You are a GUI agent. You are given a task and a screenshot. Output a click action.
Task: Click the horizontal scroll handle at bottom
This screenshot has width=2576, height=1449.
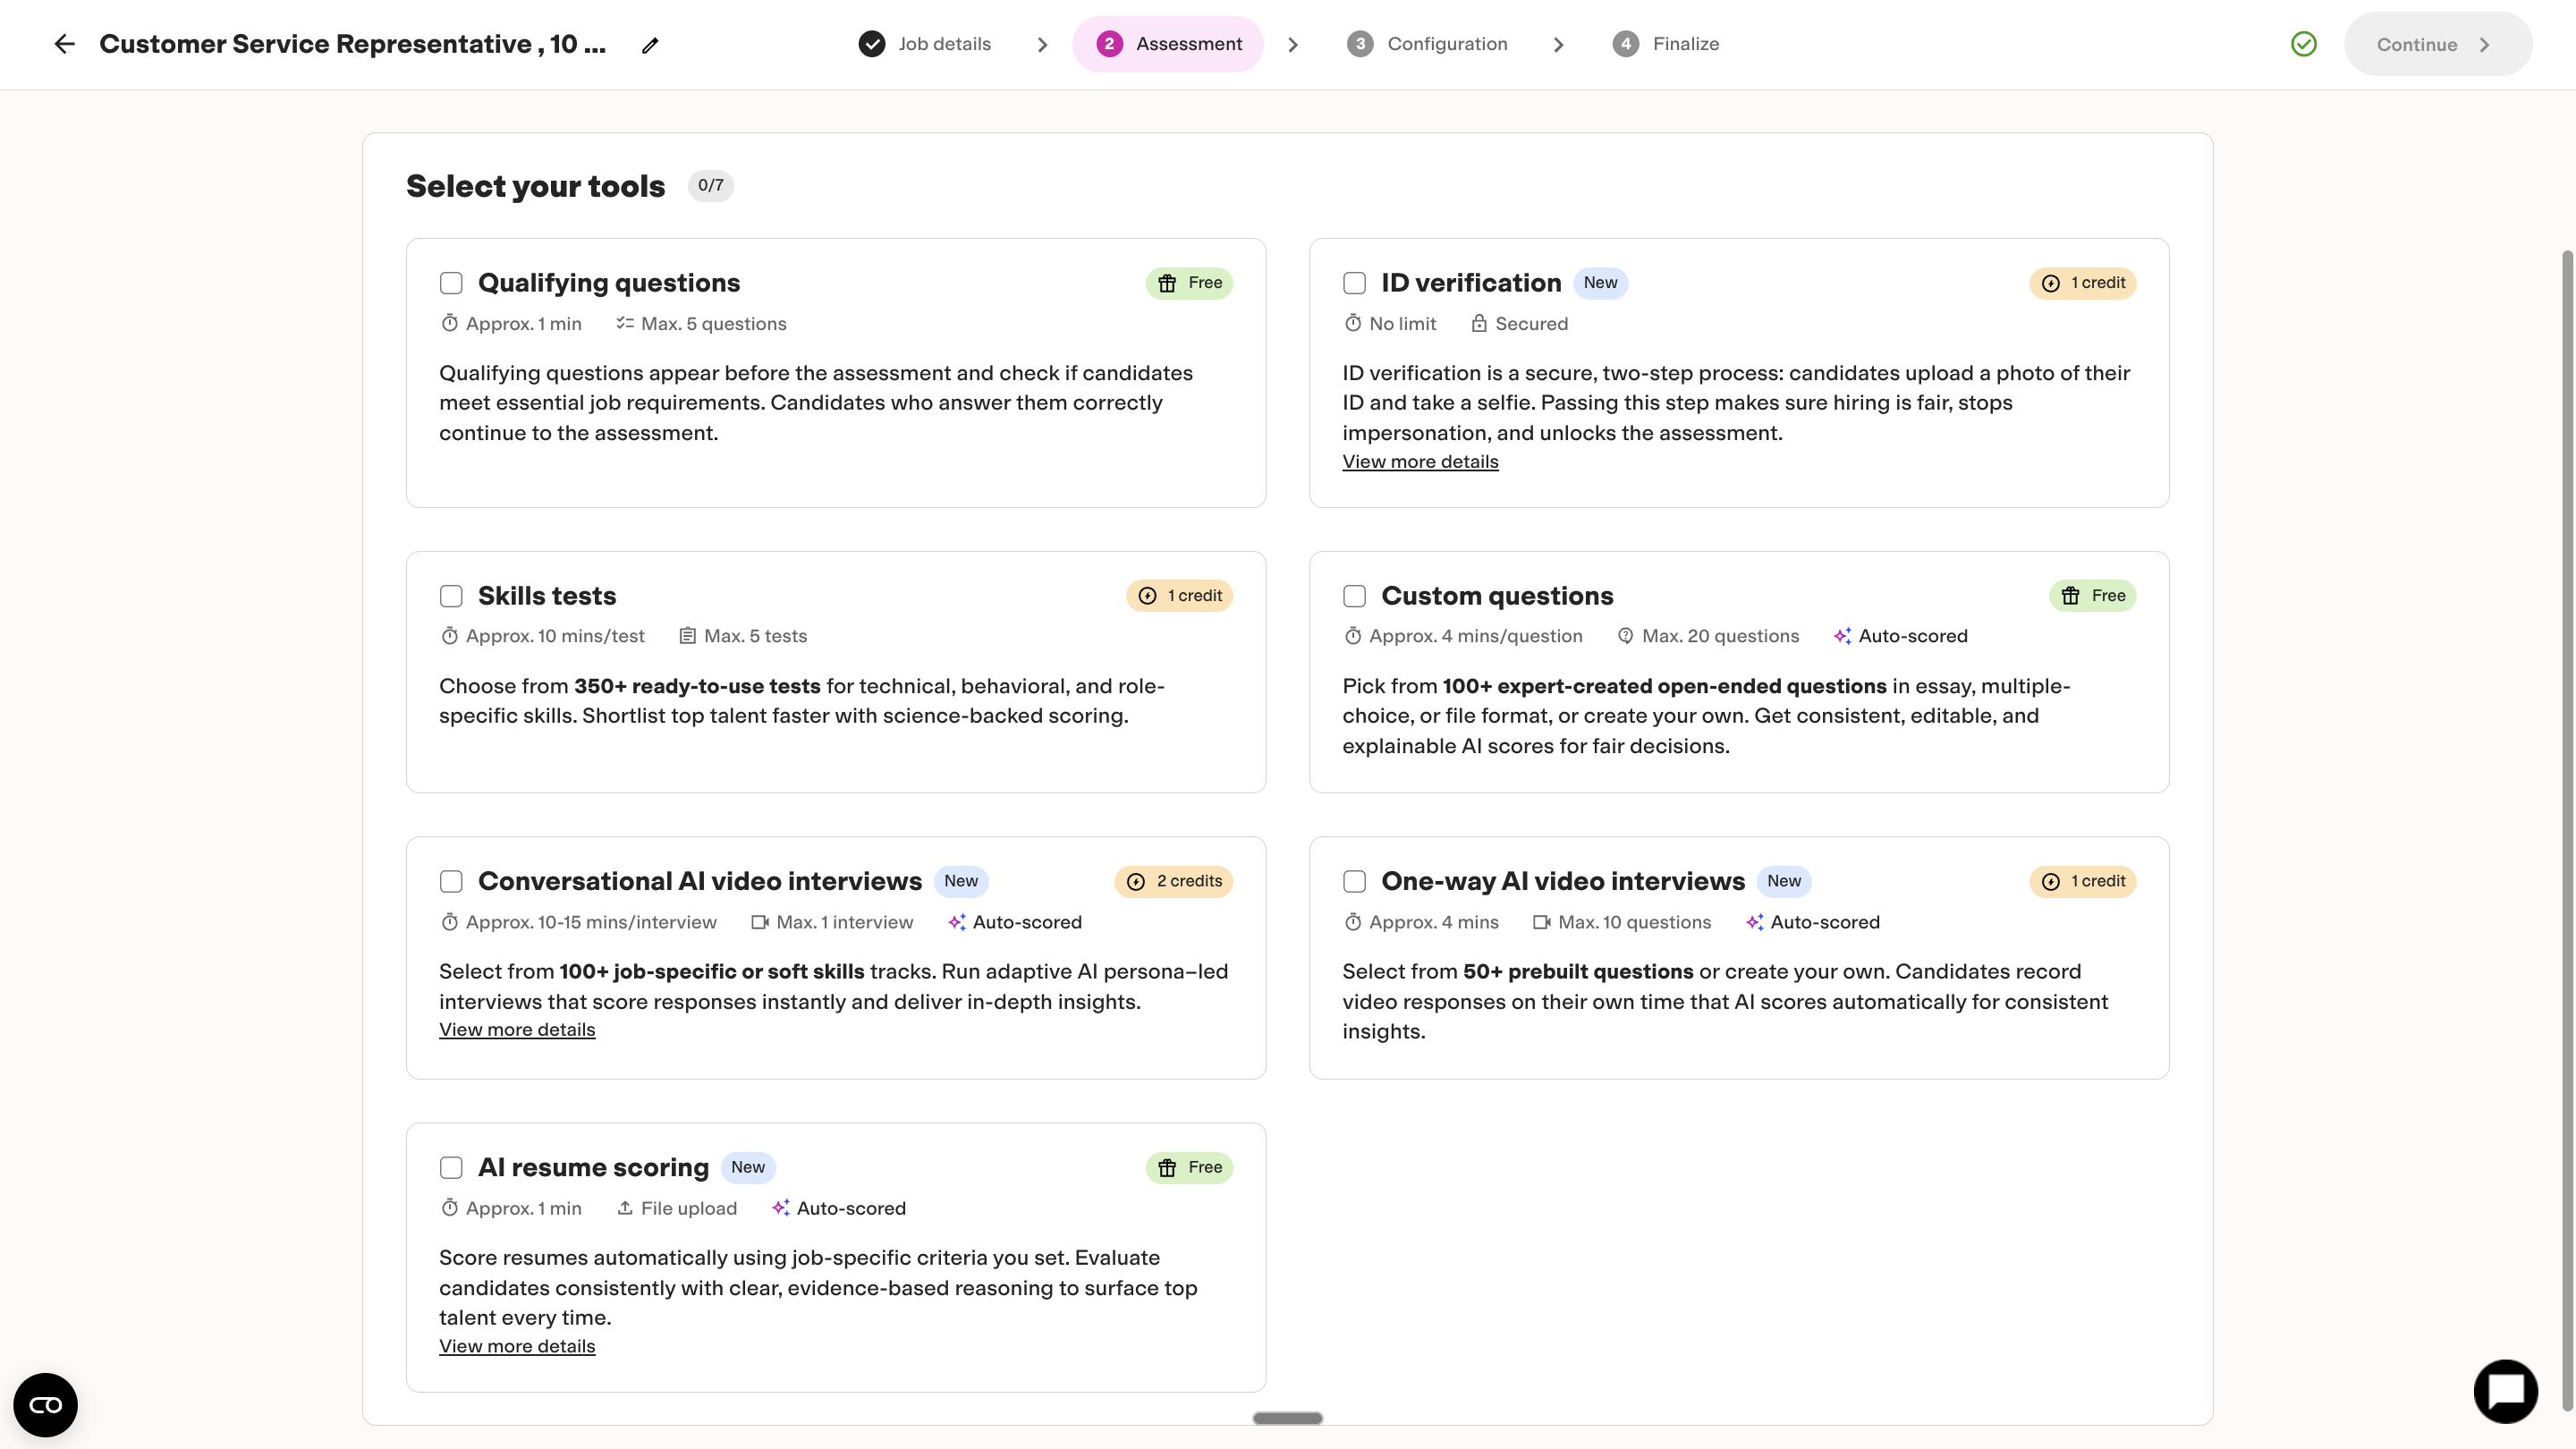(1287, 1418)
